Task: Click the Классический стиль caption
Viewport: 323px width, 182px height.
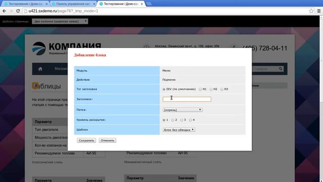Action: (47, 162)
